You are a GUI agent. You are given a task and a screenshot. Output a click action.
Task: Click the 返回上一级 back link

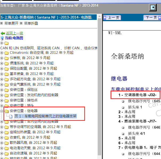tap(14, 33)
